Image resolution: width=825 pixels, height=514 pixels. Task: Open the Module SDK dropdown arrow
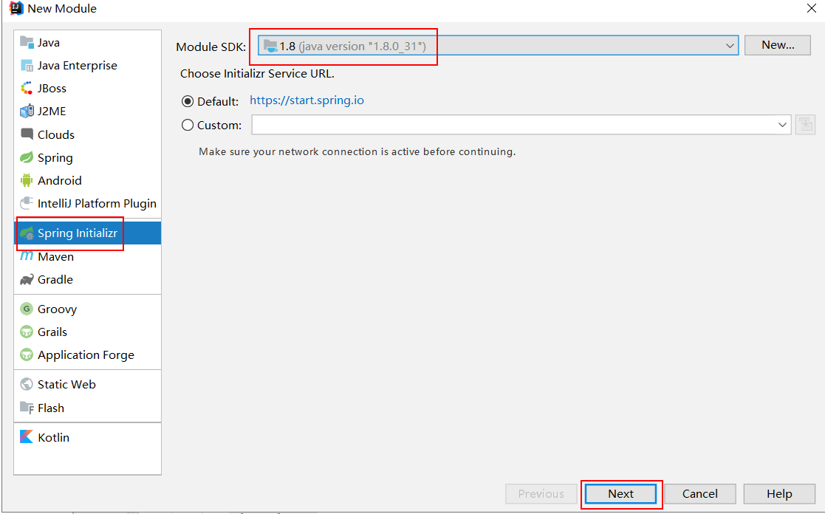pos(729,46)
